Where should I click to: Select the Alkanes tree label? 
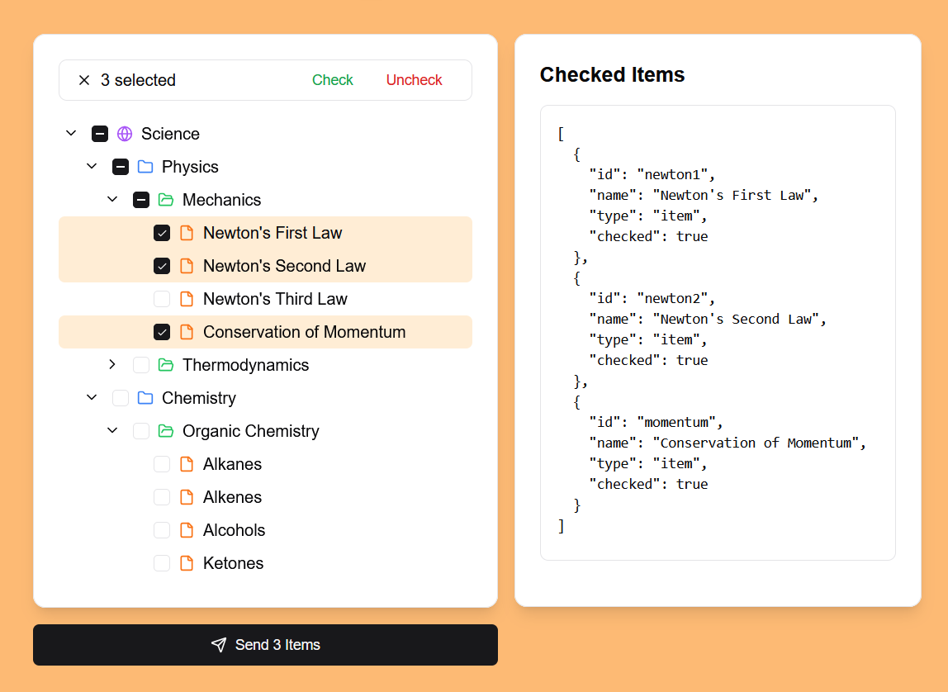(232, 463)
